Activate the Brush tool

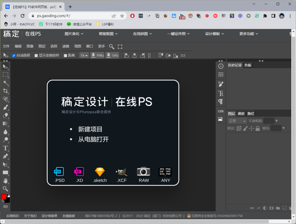[x=5, y=107]
